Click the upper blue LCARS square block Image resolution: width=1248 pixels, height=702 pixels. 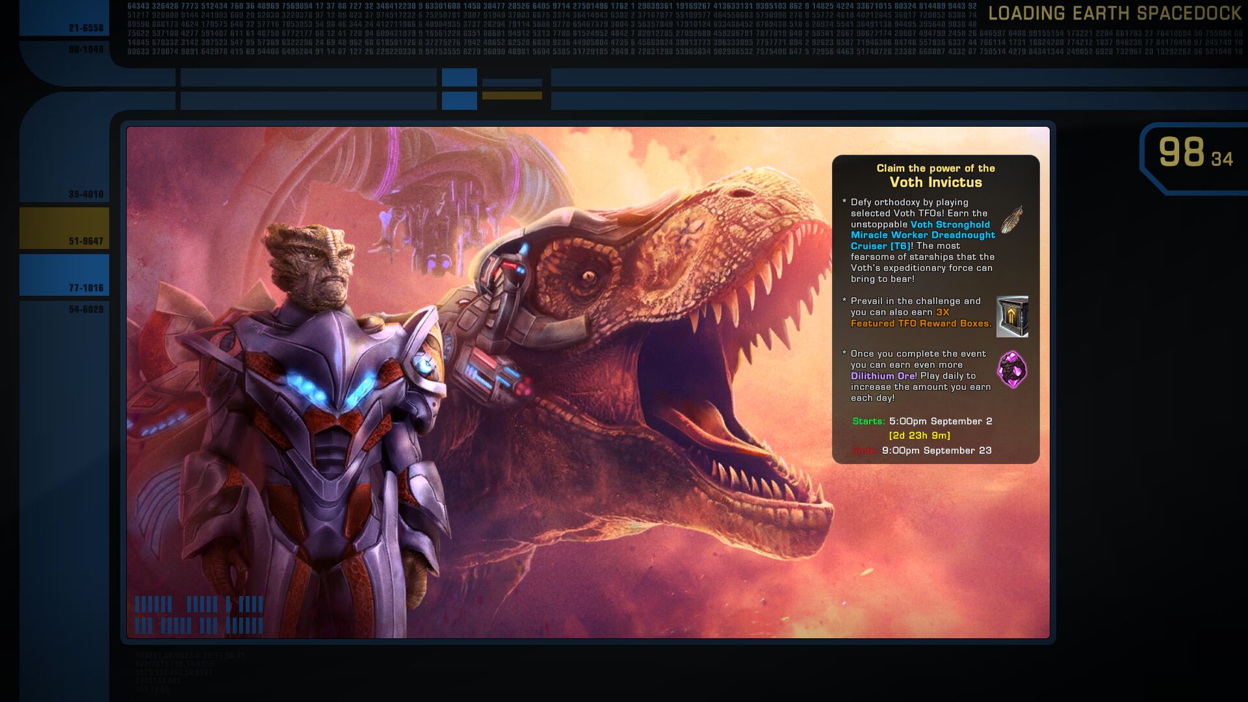pos(459,77)
